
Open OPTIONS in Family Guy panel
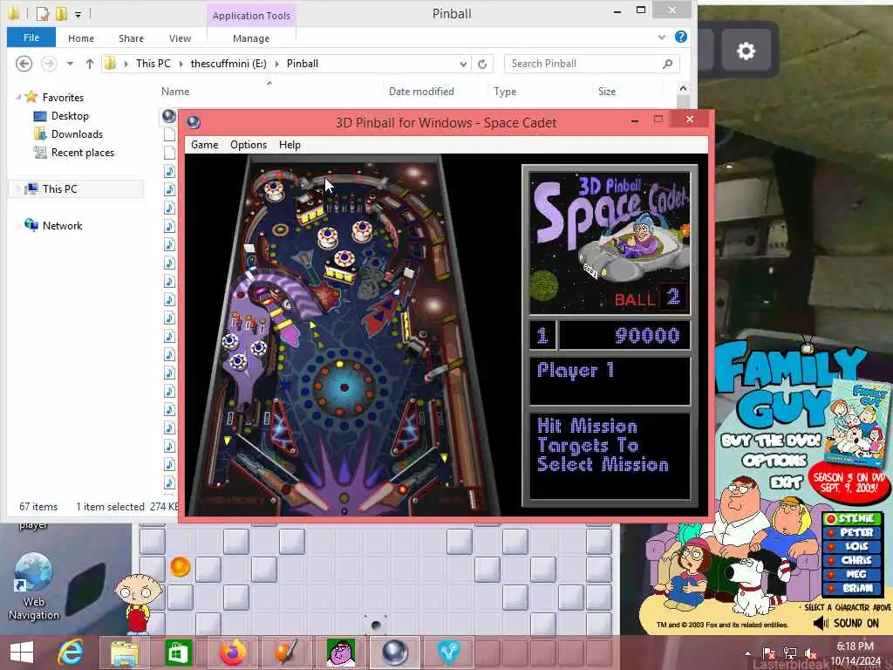tap(775, 460)
